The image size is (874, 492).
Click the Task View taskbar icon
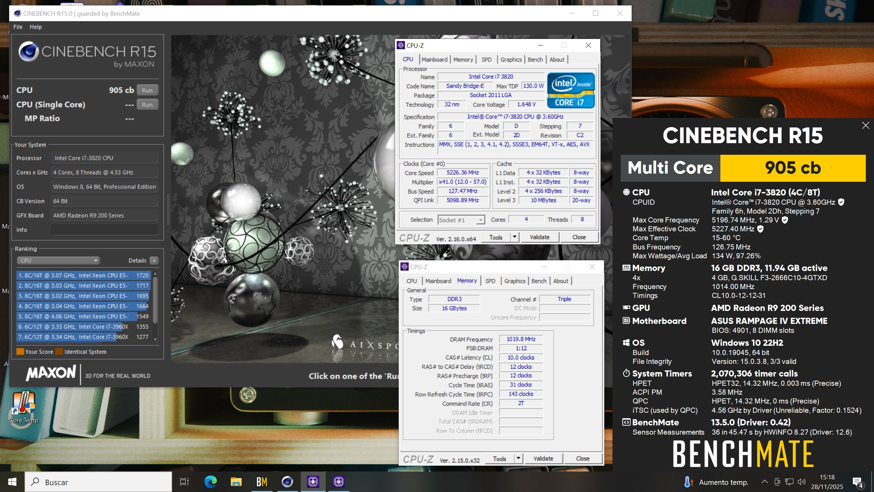(184, 482)
